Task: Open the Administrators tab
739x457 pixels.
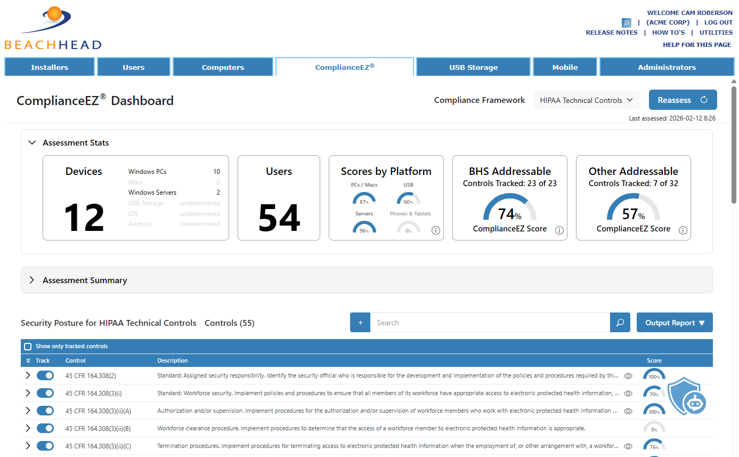Action: (667, 67)
